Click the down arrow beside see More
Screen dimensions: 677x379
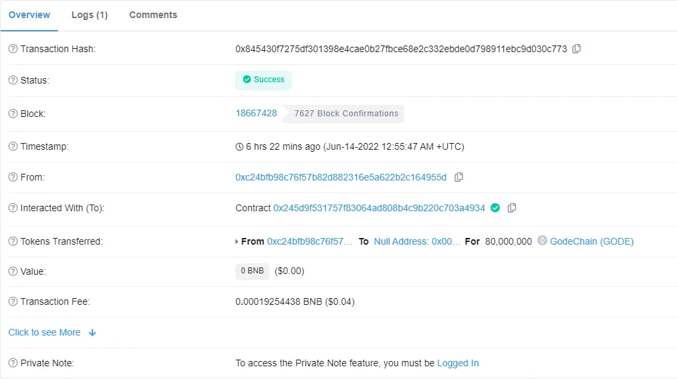pyautogui.click(x=92, y=332)
